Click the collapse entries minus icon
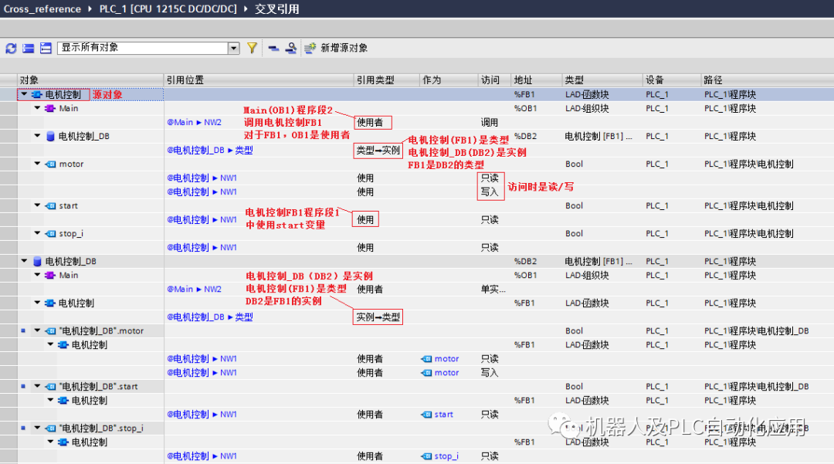 [272, 48]
